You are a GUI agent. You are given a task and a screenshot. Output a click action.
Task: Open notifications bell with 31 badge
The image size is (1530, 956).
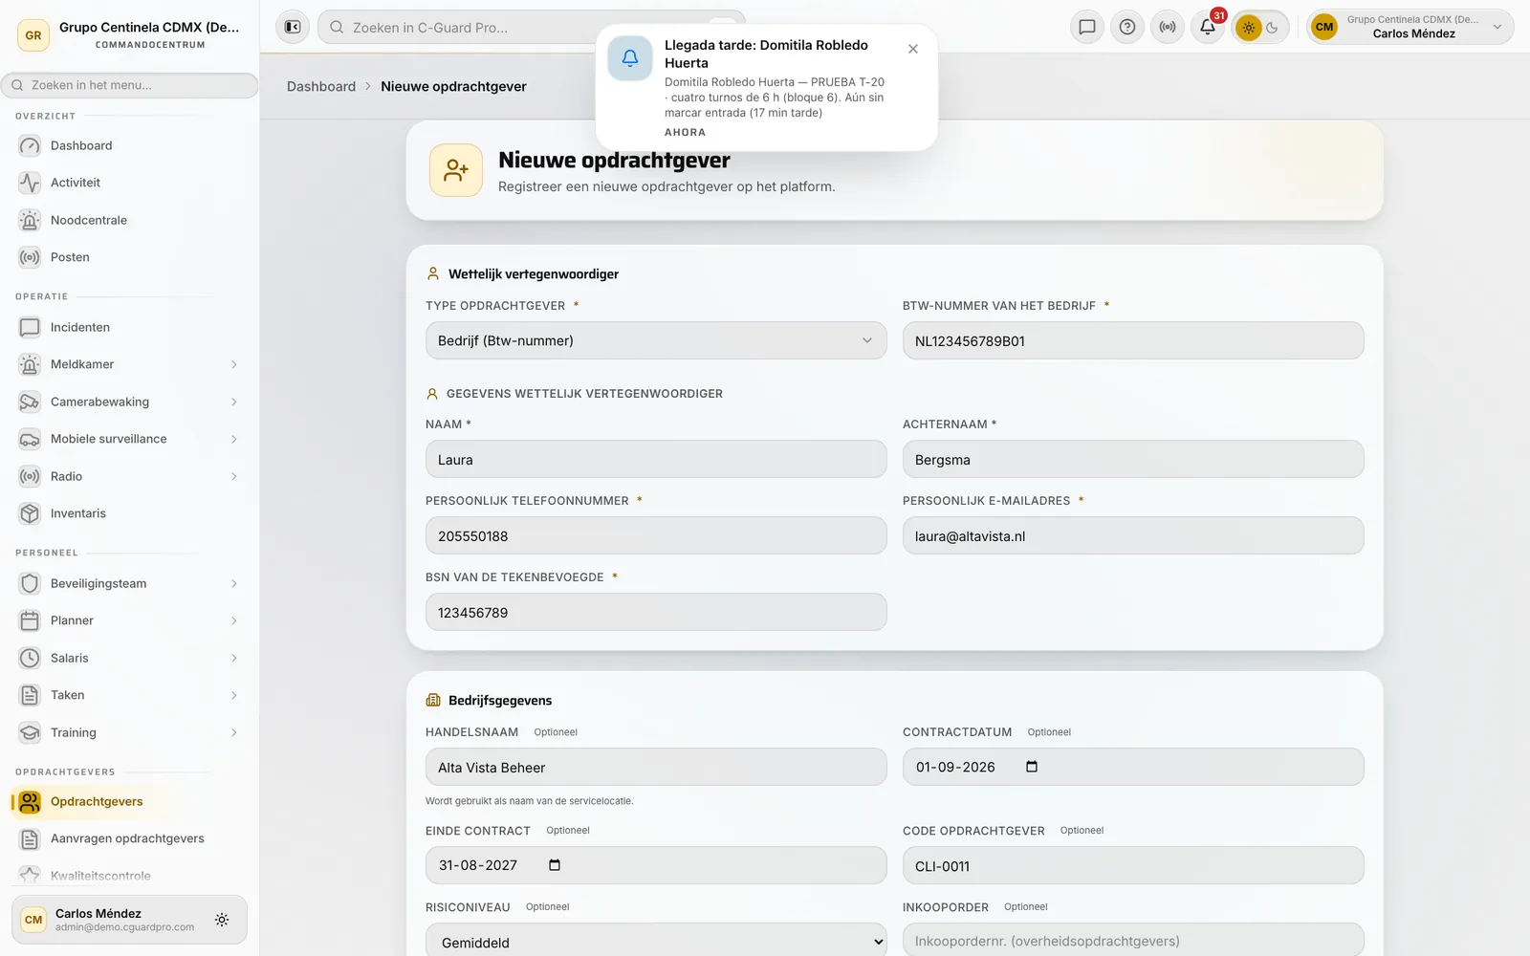(1208, 27)
